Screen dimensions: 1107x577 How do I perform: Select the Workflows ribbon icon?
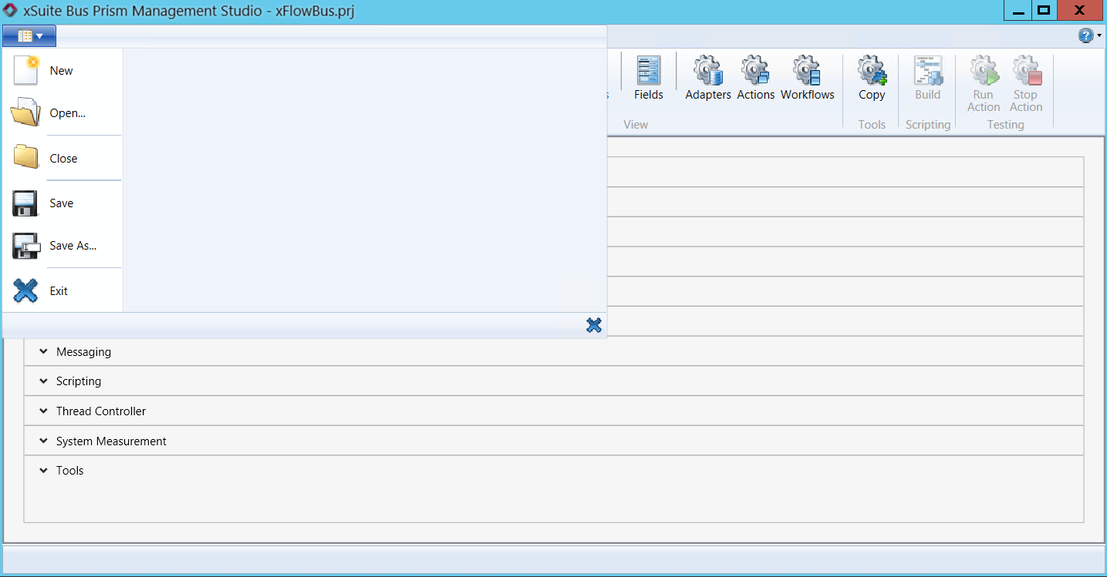coord(807,79)
